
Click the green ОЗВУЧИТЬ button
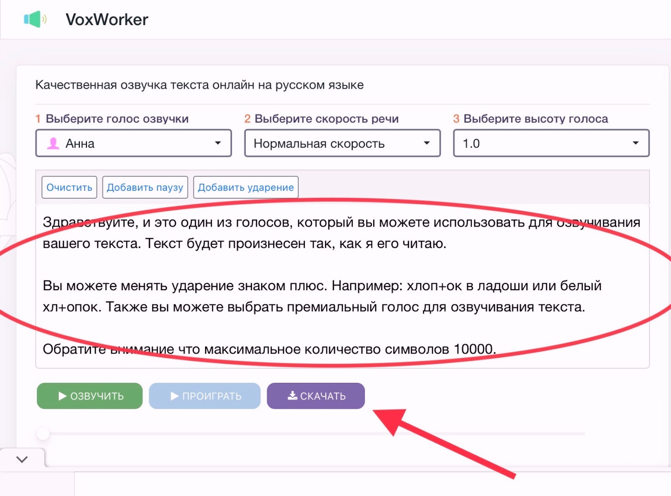click(90, 396)
